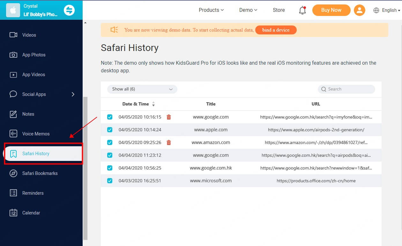Click the globe language icon
The image size is (402, 246).
(x=376, y=10)
